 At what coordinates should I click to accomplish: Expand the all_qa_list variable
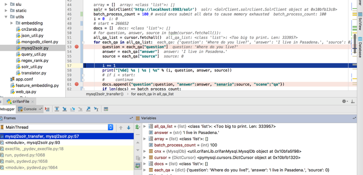(145, 126)
